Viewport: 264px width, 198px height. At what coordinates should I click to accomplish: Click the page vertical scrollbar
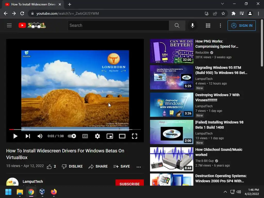click(262, 43)
